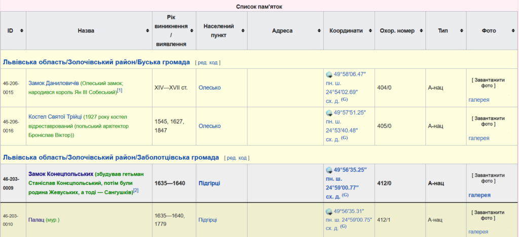Sort the table by the ID column
Viewport: 519px width, 237px height.
(21, 31)
